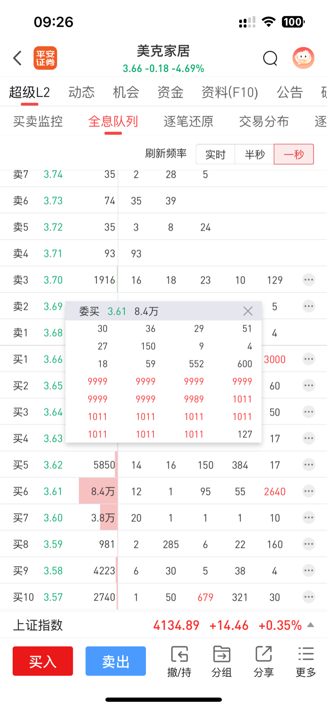
Task: Tap the 平安证券 logo icon
Action: click(x=45, y=58)
